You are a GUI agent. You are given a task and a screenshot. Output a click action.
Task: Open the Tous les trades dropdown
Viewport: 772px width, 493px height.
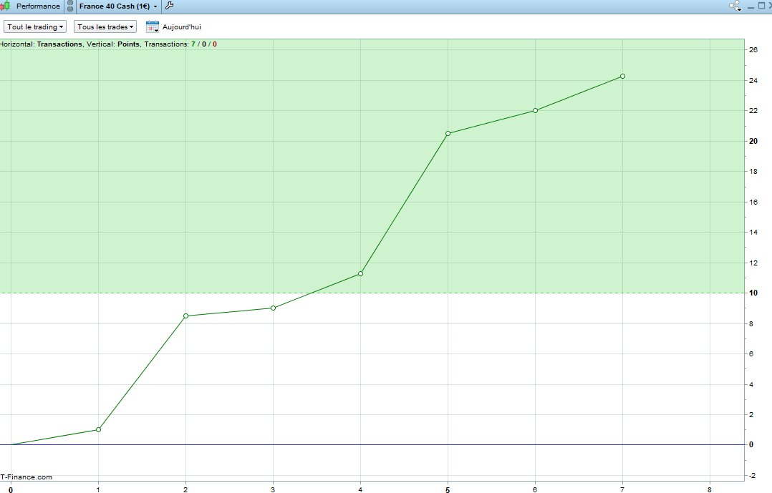pyautogui.click(x=105, y=26)
